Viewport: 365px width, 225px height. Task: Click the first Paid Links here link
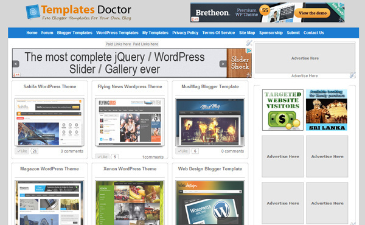click(118, 44)
